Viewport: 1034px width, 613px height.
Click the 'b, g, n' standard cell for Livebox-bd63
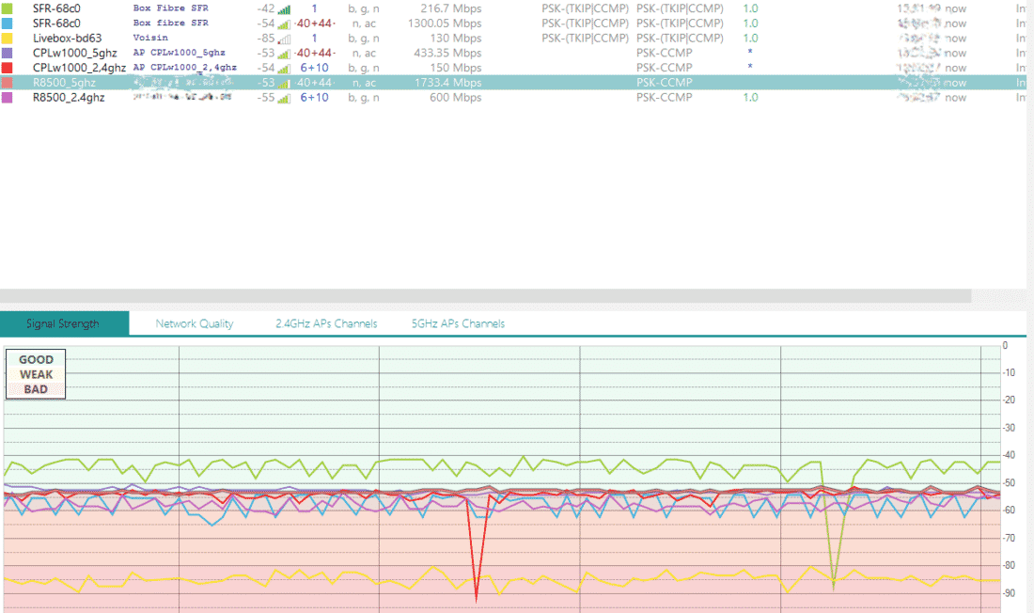[x=364, y=39]
